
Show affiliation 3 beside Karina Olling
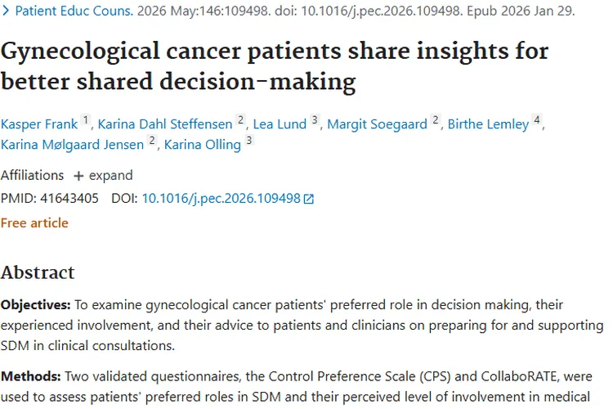click(x=249, y=141)
